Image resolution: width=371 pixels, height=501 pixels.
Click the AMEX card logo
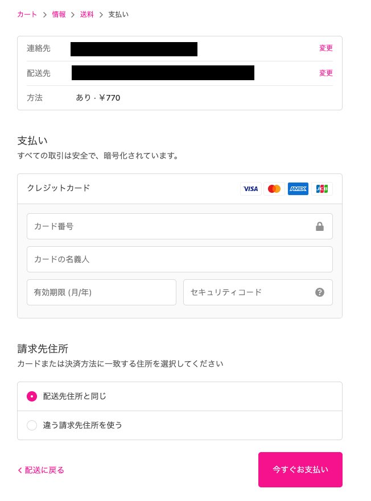coord(298,189)
